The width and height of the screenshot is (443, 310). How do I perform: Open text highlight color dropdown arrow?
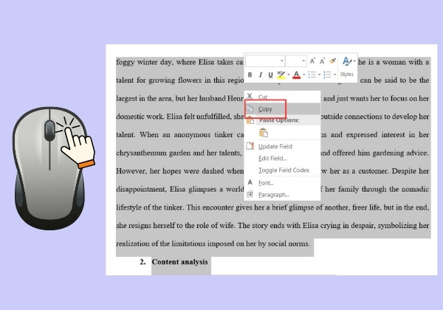289,75
